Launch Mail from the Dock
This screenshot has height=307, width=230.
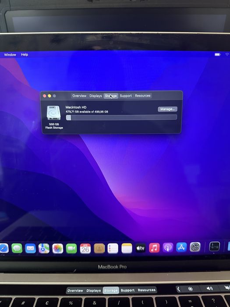point(30,248)
